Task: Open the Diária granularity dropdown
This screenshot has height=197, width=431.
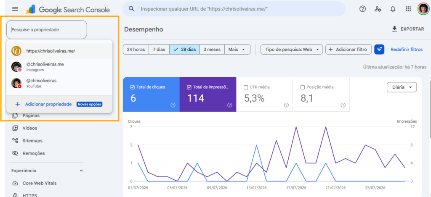Action: coord(402,87)
